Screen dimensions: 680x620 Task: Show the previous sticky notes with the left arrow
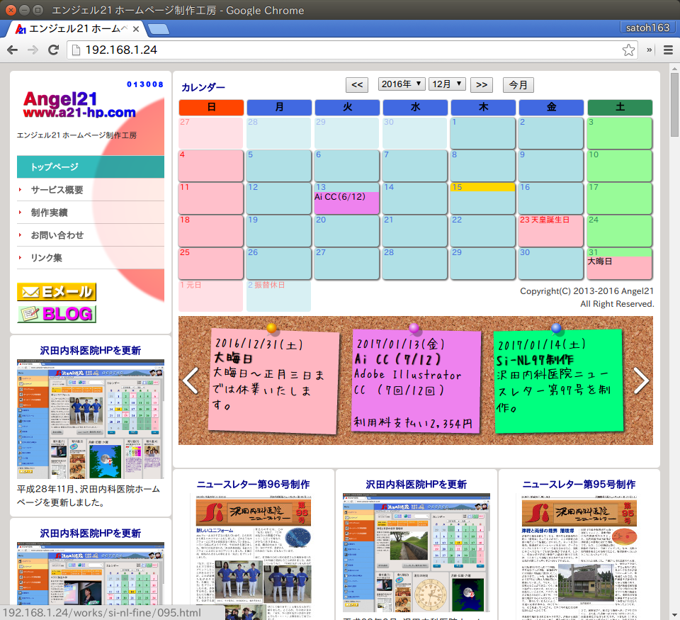pos(191,381)
